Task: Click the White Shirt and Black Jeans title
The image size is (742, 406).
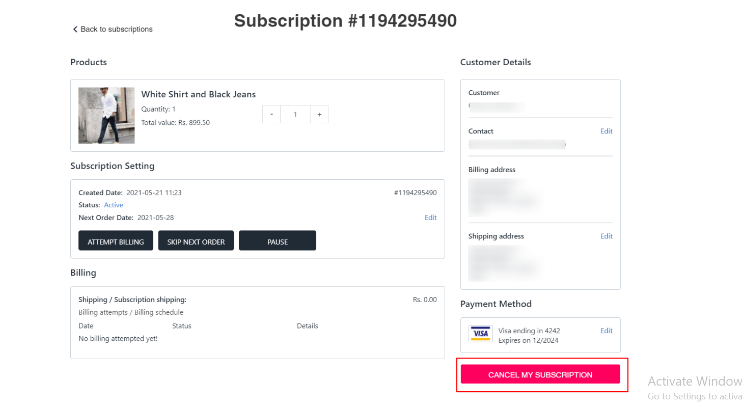Action: 199,94
